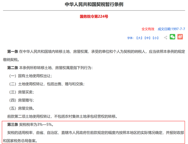Click the 第一条 article heading
Viewport: 188px width, 144px height.
(x=13, y=52)
